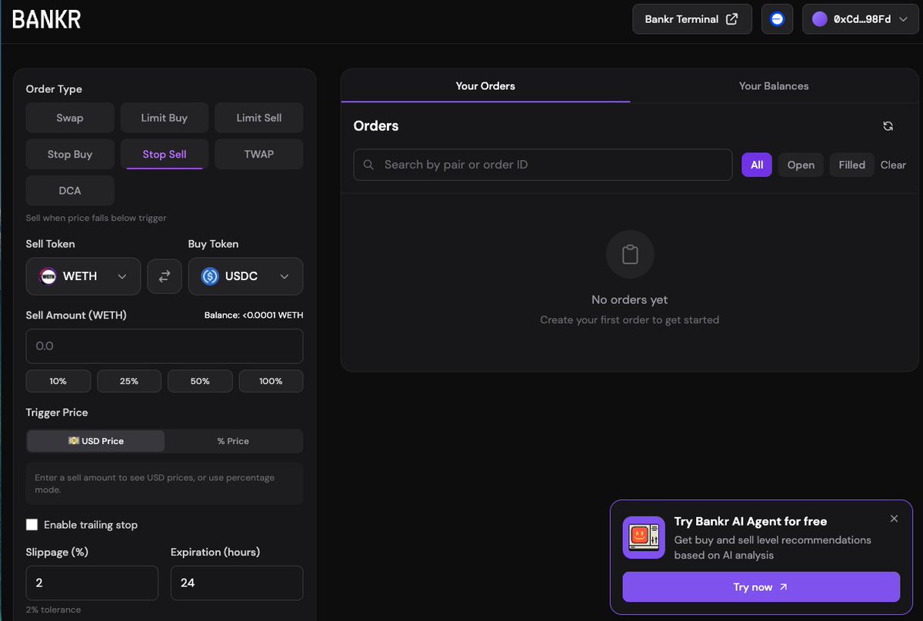The width and height of the screenshot is (923, 621).
Task: Click the chevron in WETH selector
Action: pyautogui.click(x=122, y=277)
